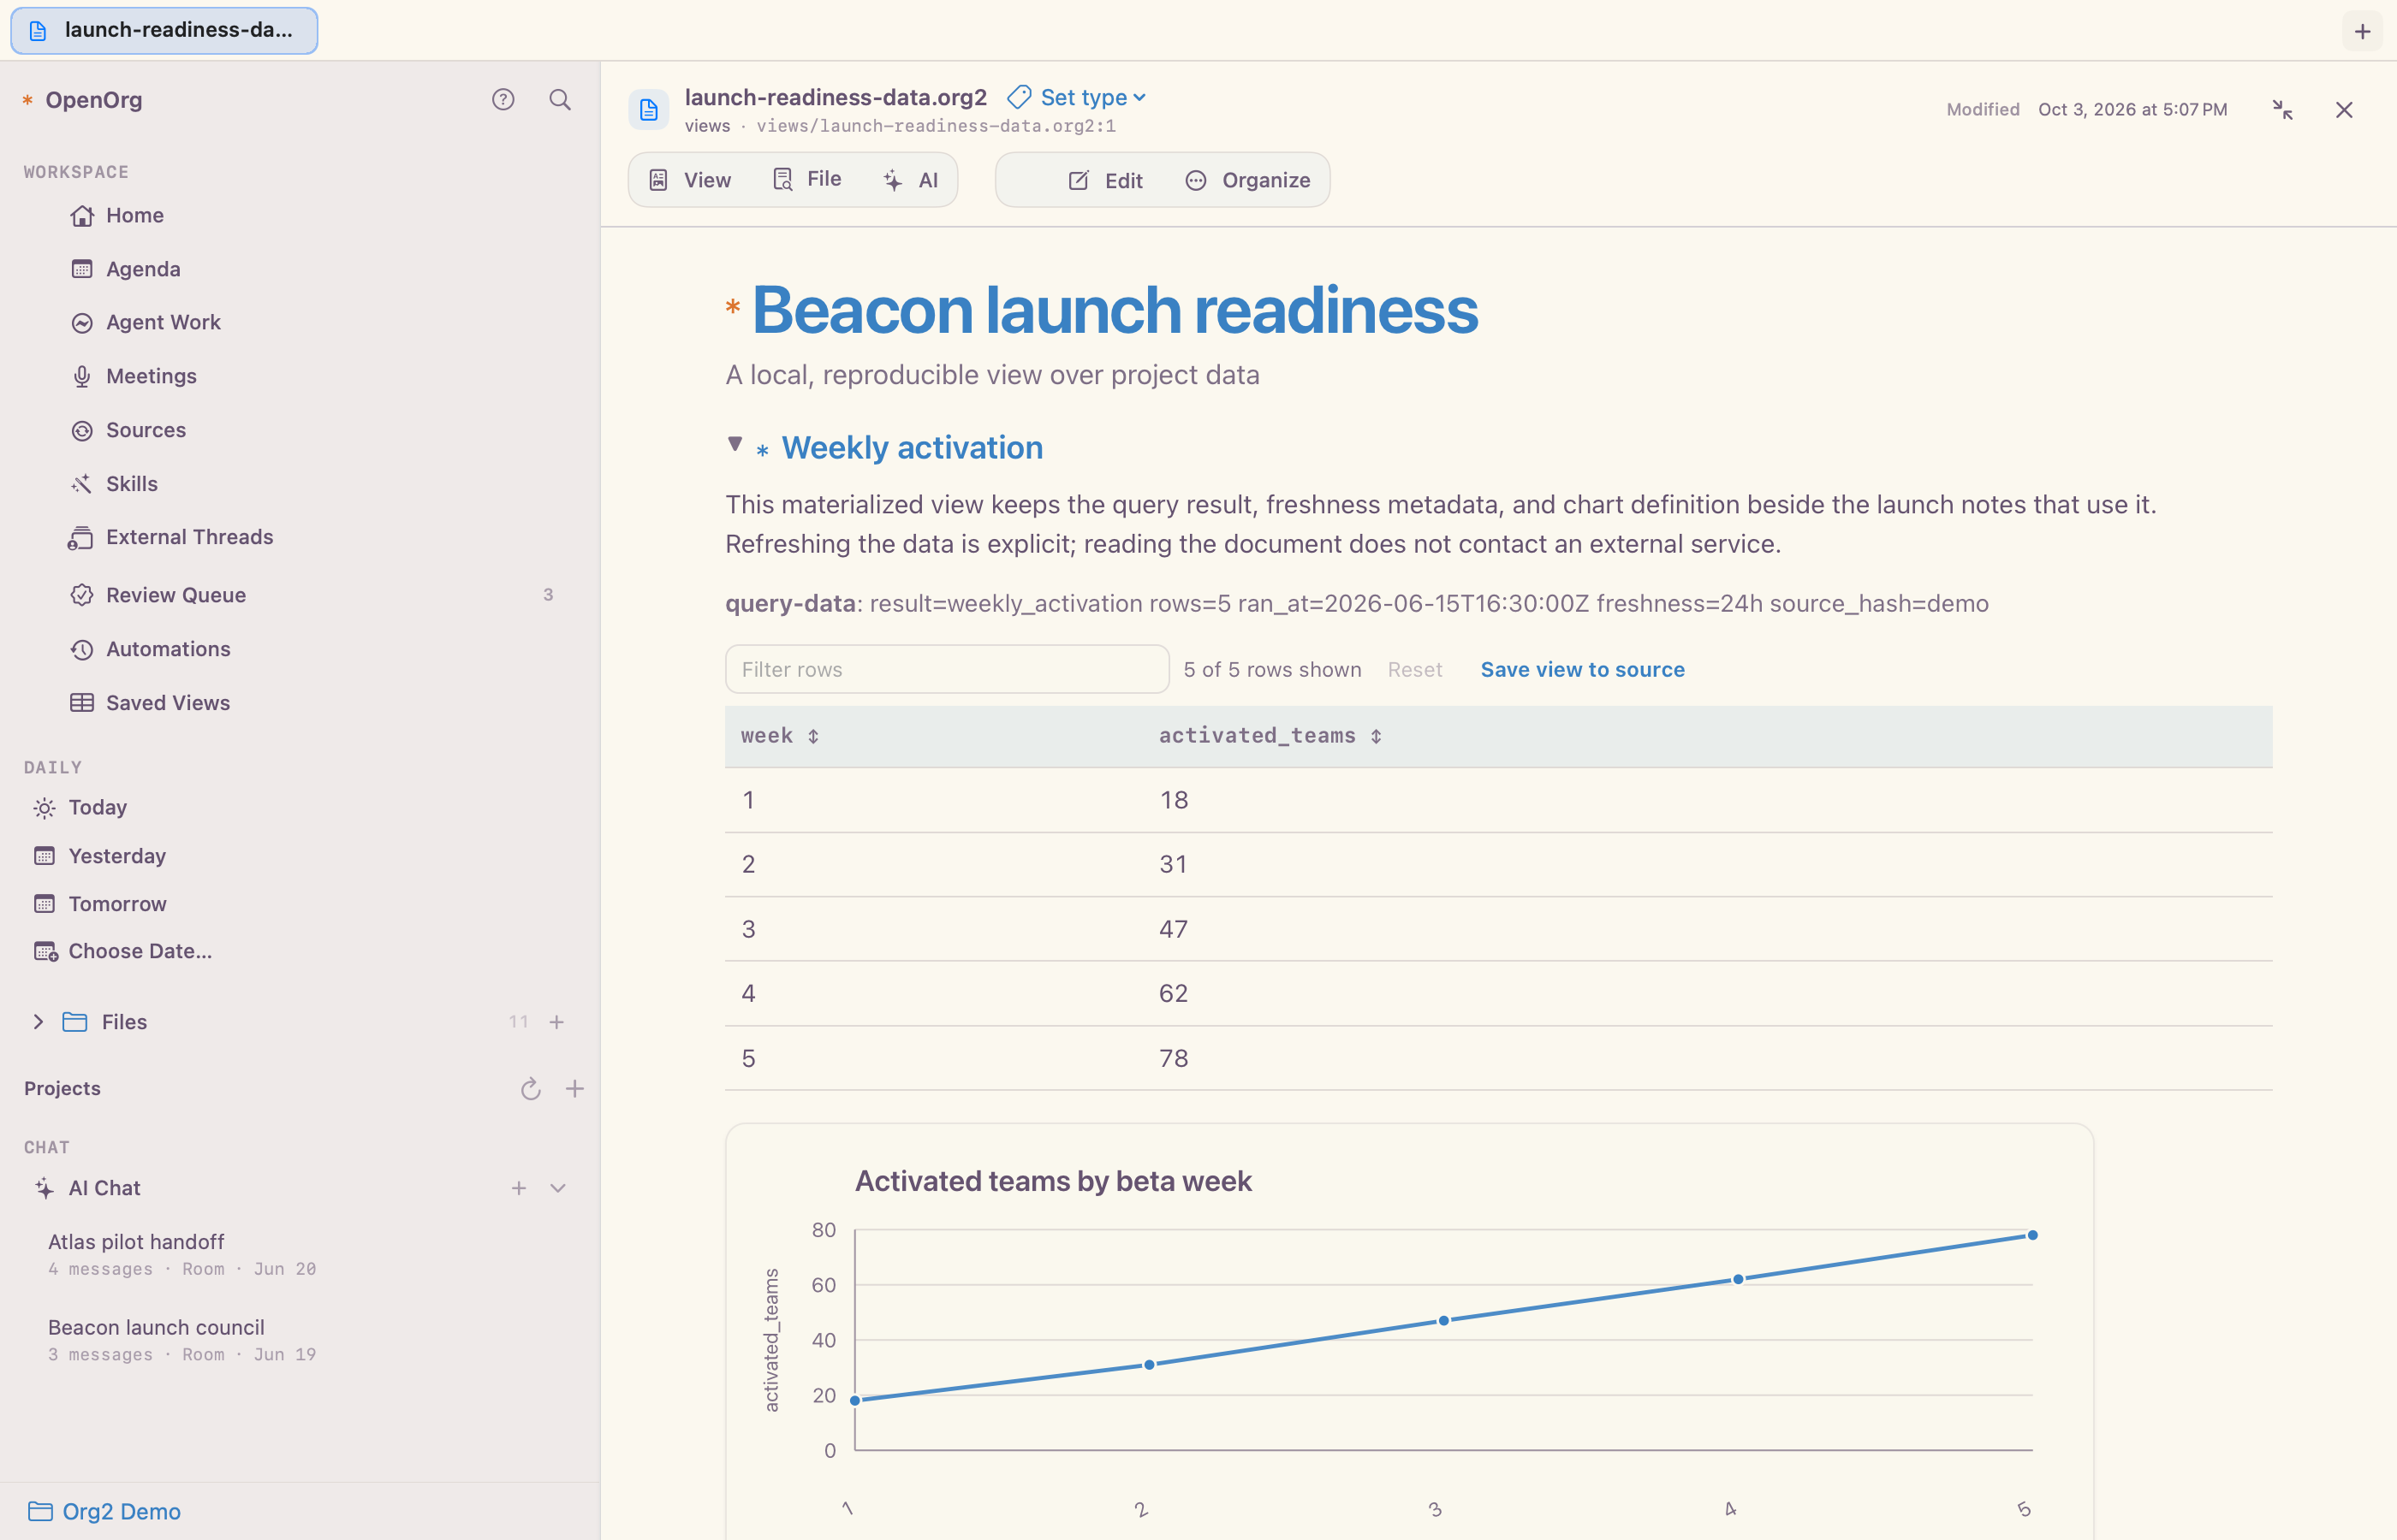2397x1540 pixels.
Task: Switch to File mode
Action: pyautogui.click(x=807, y=179)
